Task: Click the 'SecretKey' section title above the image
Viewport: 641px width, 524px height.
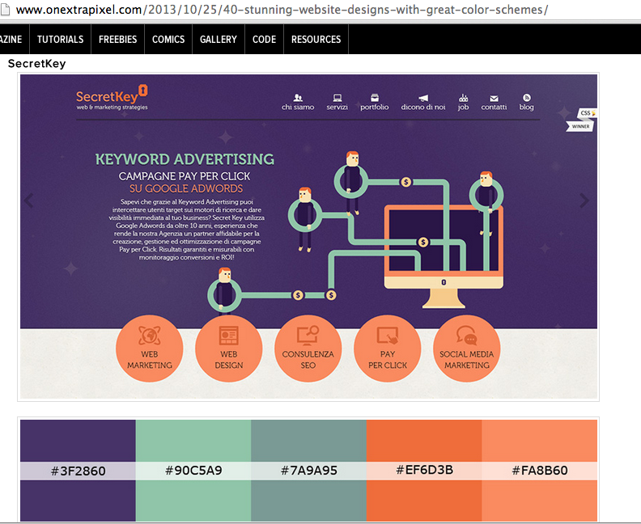Action: coord(36,64)
